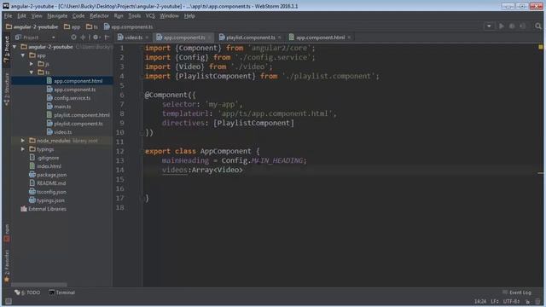Open the Window menu
Screen dimensions: 546x307
169,16
